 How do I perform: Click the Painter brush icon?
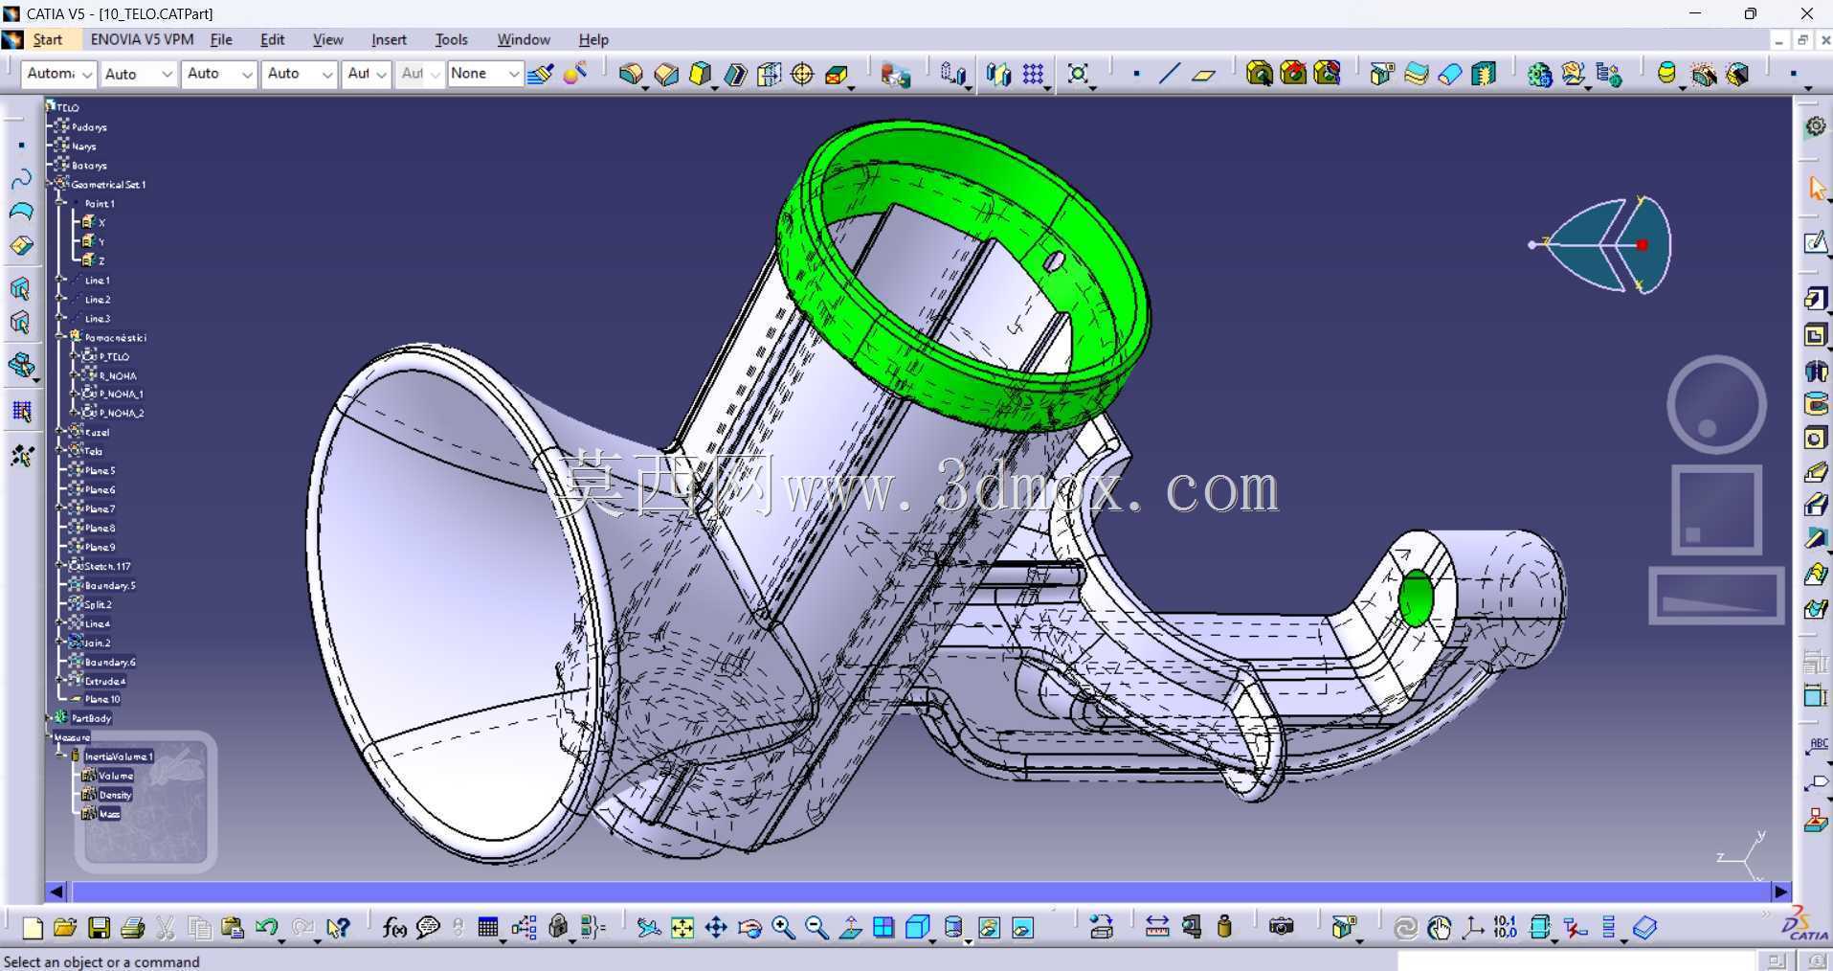tap(540, 74)
